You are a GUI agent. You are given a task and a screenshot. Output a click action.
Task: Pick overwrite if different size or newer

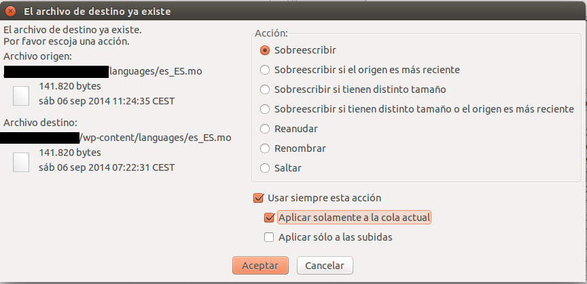point(417,109)
